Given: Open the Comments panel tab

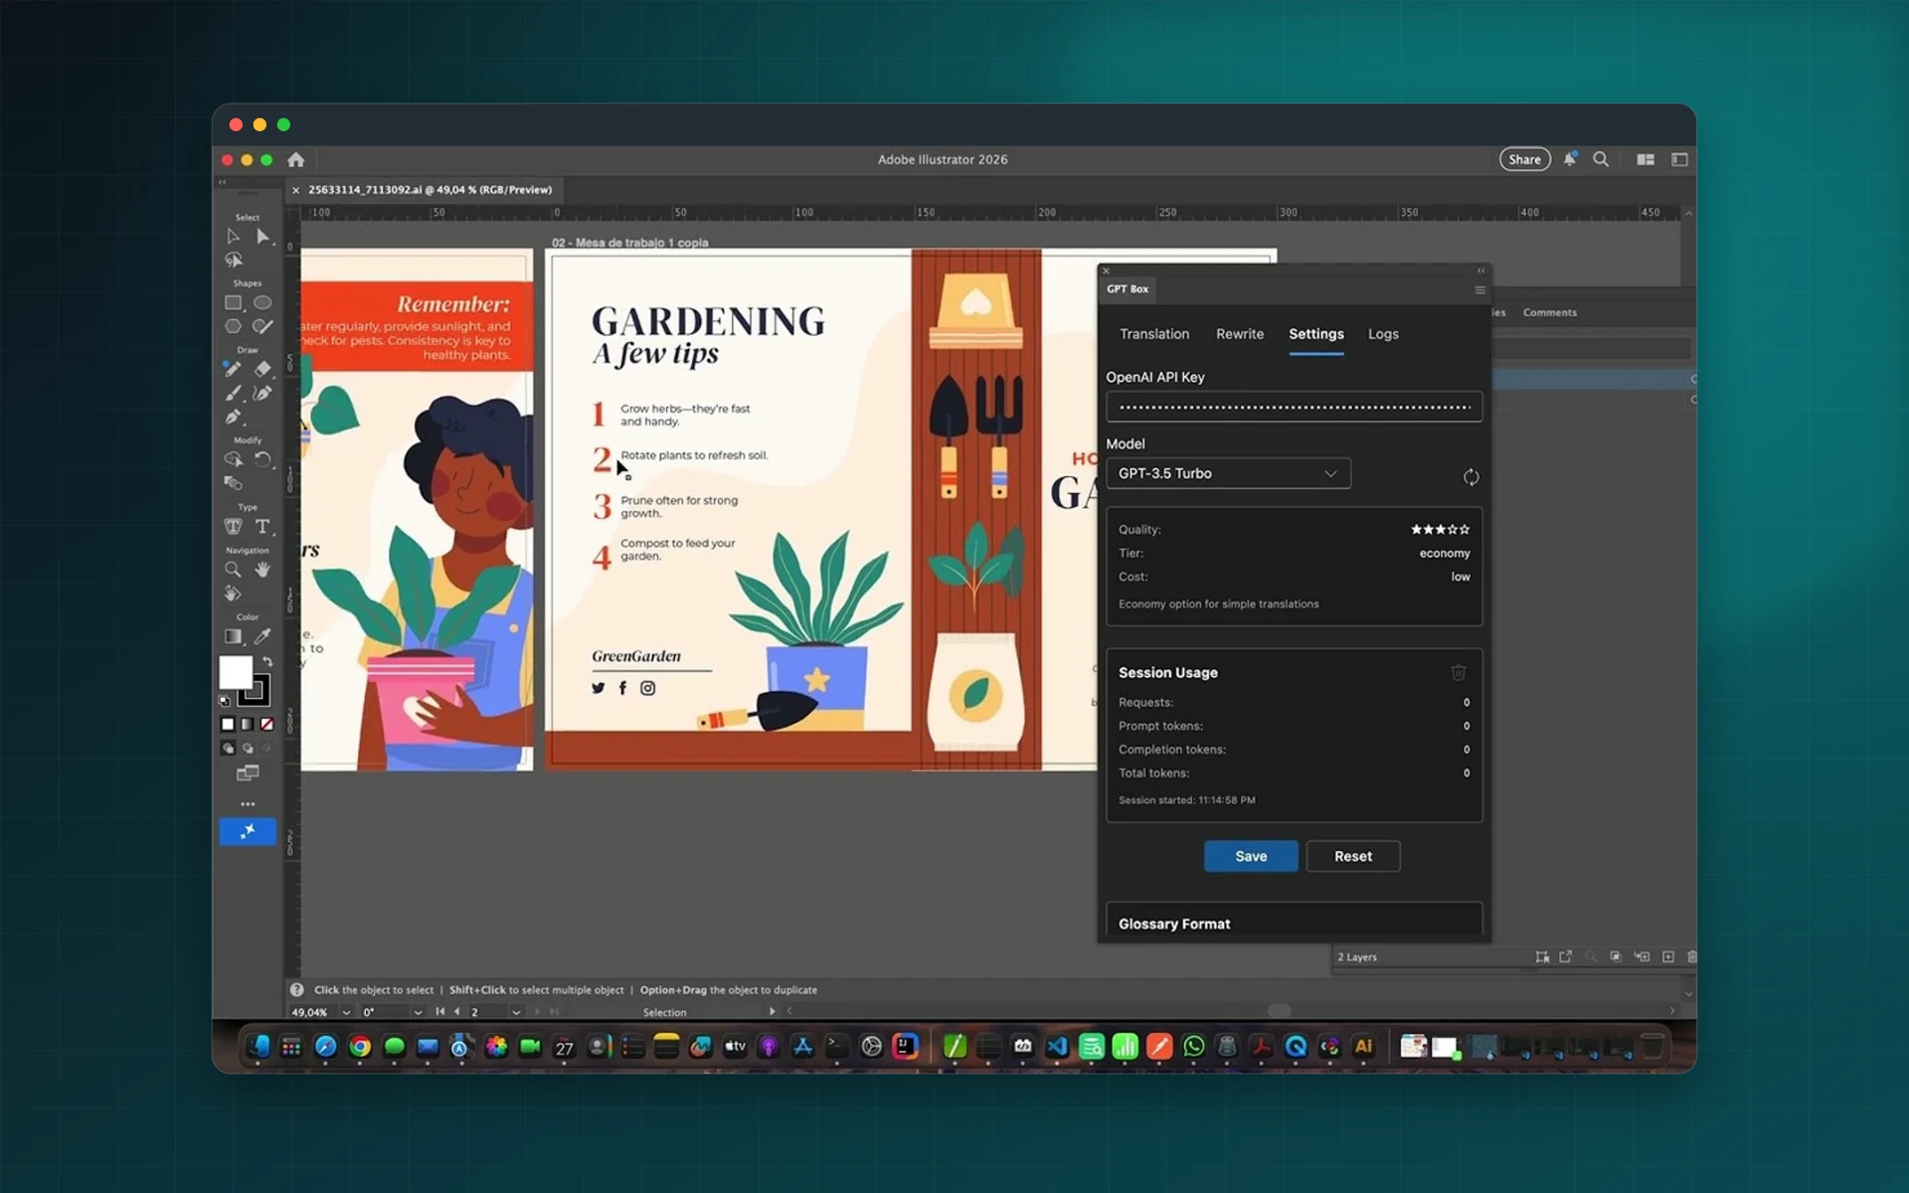Looking at the screenshot, I should click(x=1549, y=312).
